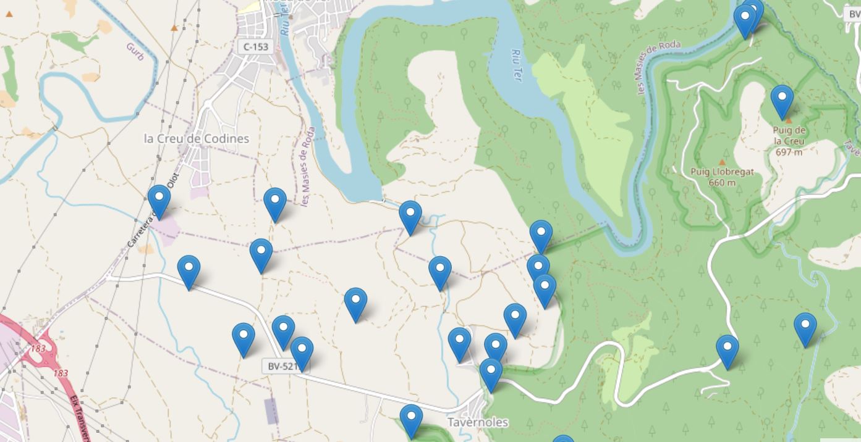Click the marker on the white road left of BV-5213
861x442 pixels.
click(x=189, y=273)
